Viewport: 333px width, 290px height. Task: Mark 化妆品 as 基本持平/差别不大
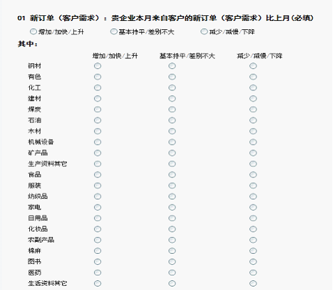(172, 229)
